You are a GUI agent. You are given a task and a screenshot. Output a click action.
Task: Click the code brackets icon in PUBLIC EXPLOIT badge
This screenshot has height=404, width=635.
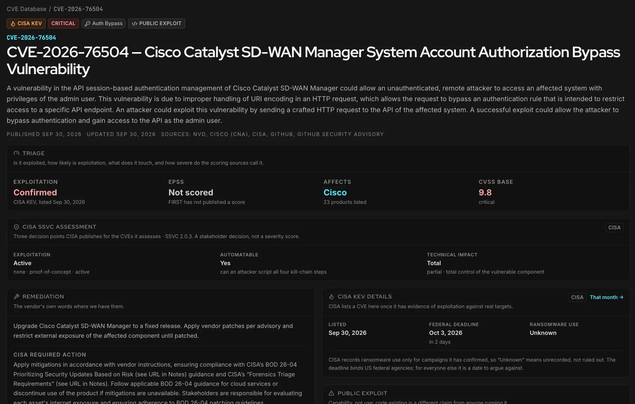(135, 24)
